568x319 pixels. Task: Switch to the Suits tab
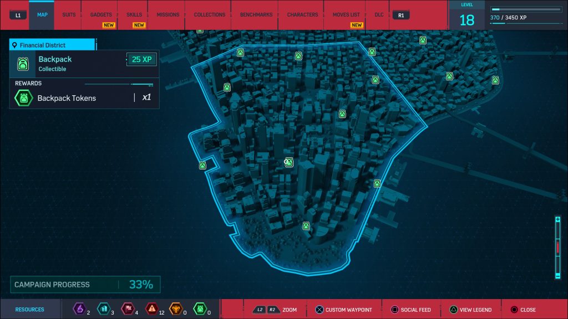click(x=69, y=15)
